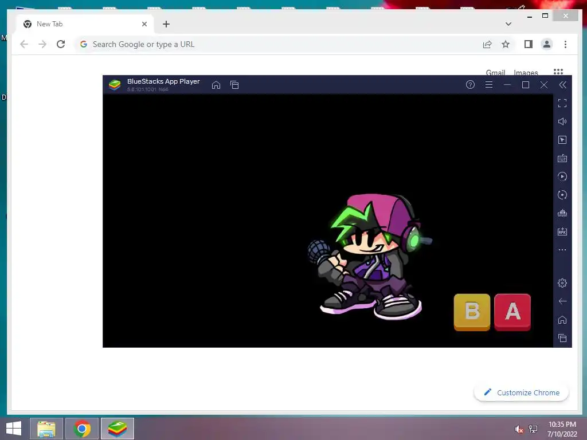587x440 pixels.
Task: Close the New Tab tab
Action: click(x=144, y=24)
